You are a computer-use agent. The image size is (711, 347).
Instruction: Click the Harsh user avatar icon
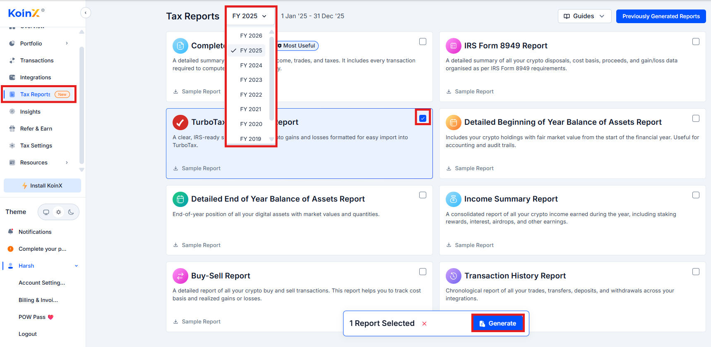[x=11, y=266]
